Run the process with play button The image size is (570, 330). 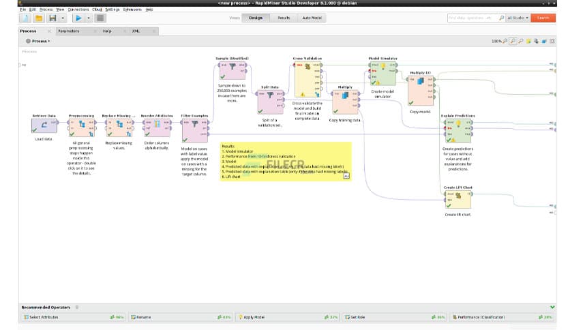click(78, 18)
